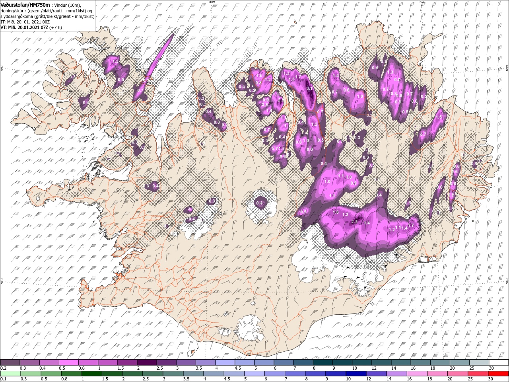Click the '15W' longitude label at the top
The width and height of the screenshot is (509, 382).
click(421, 2)
